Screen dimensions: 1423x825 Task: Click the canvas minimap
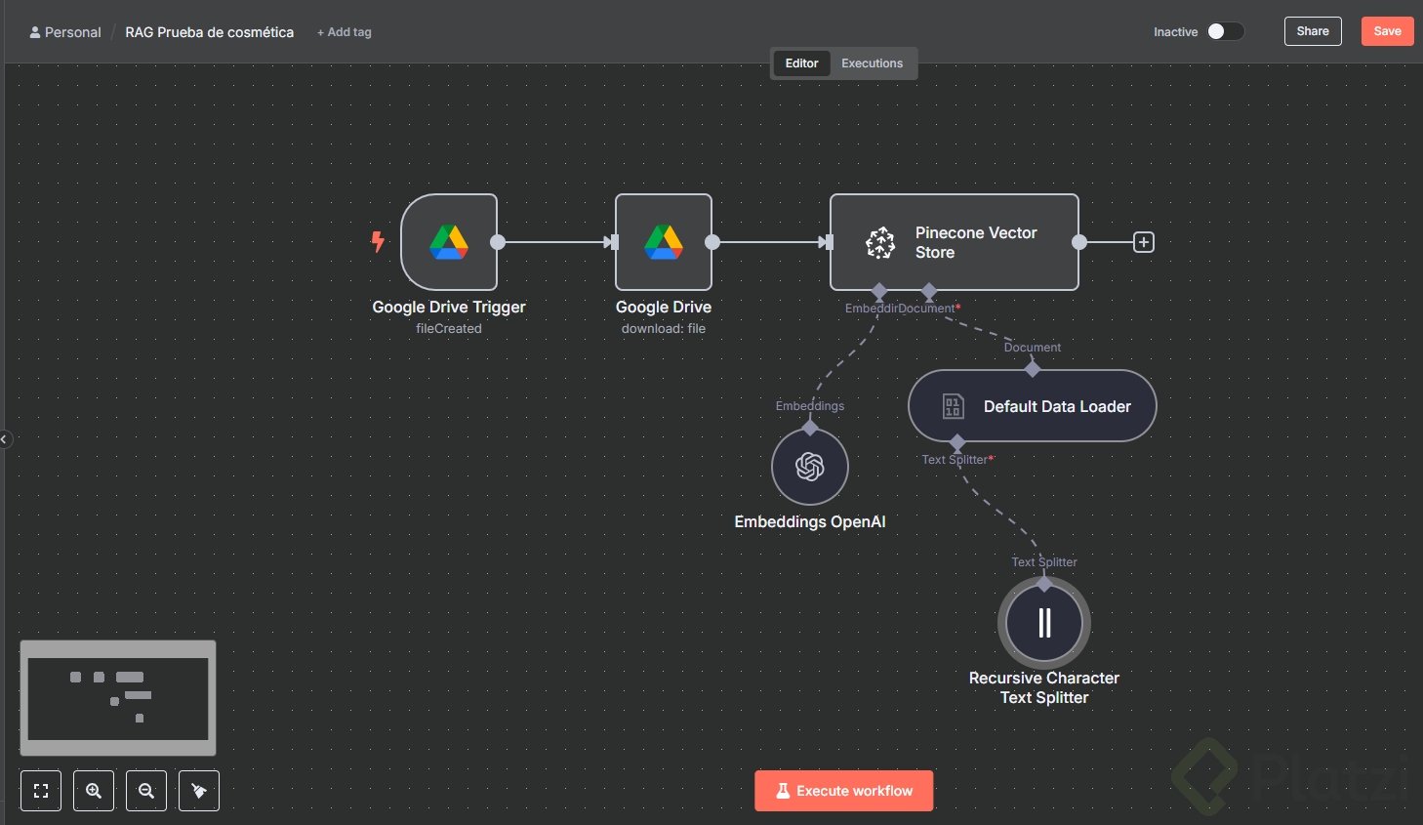point(118,698)
